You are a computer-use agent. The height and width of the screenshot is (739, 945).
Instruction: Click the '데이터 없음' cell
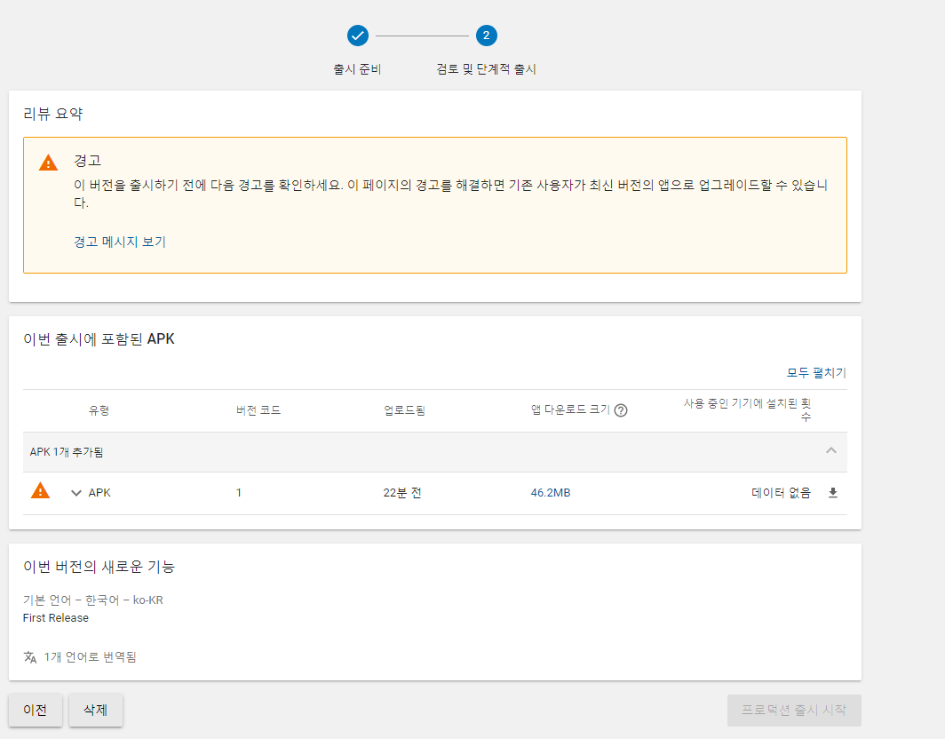click(781, 493)
